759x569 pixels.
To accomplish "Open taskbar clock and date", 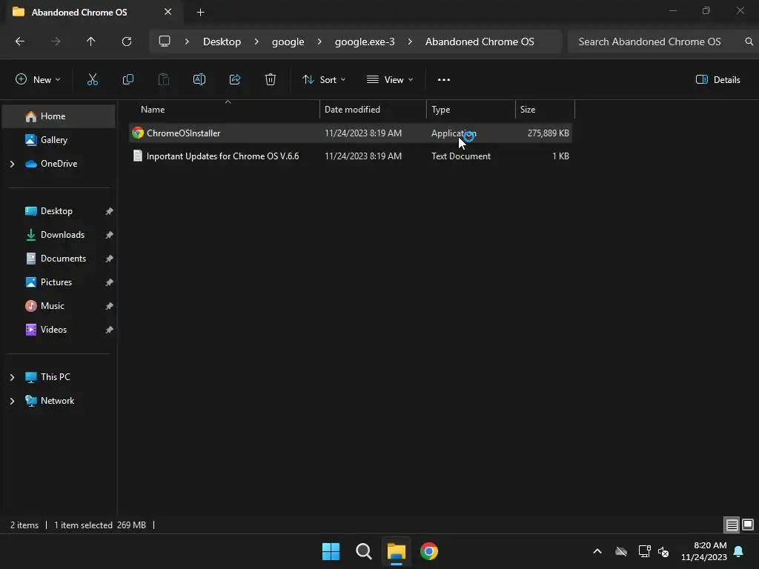I will [703, 551].
